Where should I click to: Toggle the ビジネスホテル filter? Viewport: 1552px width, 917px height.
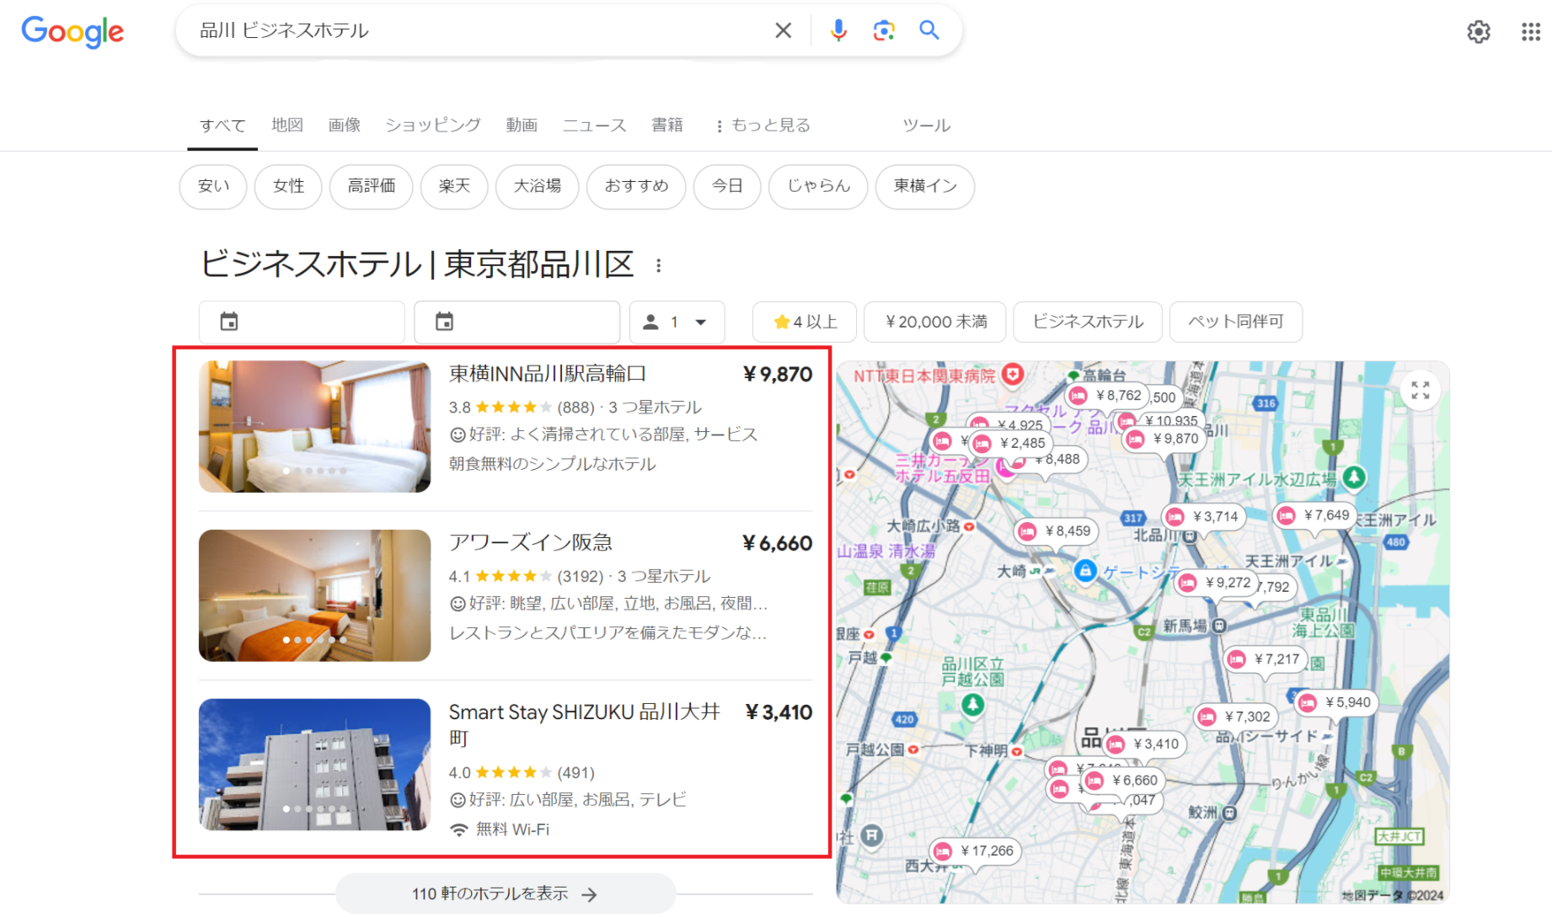(1088, 322)
